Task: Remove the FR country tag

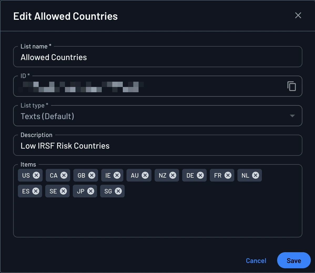Action: [228, 175]
